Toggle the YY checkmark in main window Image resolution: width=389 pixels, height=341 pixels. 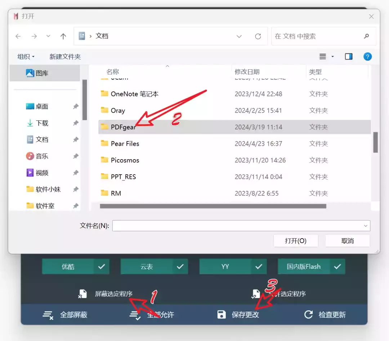click(259, 266)
